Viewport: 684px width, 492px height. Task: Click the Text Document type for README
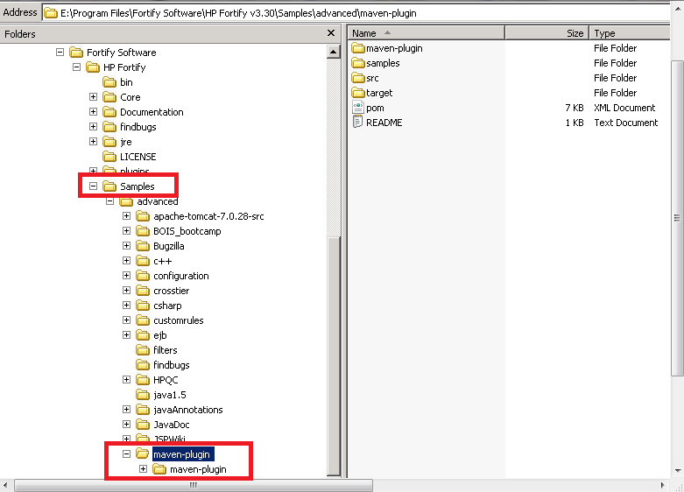(x=626, y=123)
